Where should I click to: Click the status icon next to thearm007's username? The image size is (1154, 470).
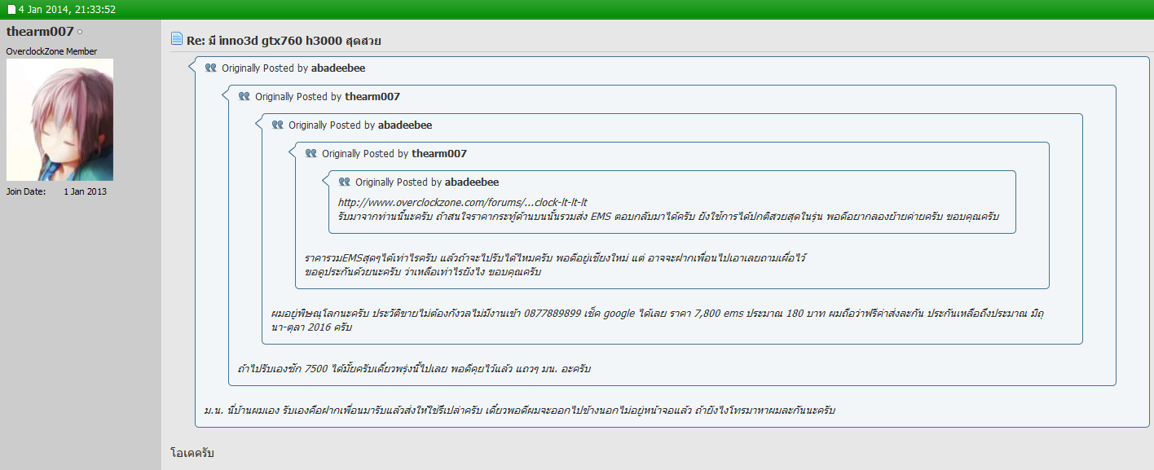click(x=80, y=32)
